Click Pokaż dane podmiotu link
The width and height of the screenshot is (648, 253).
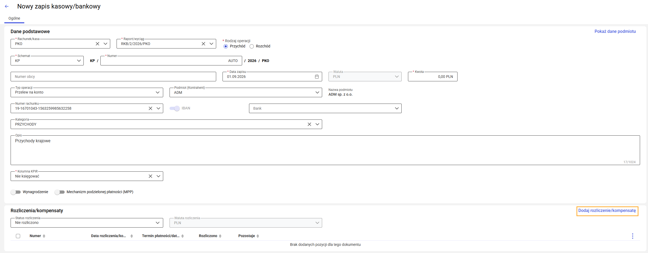[x=615, y=31]
